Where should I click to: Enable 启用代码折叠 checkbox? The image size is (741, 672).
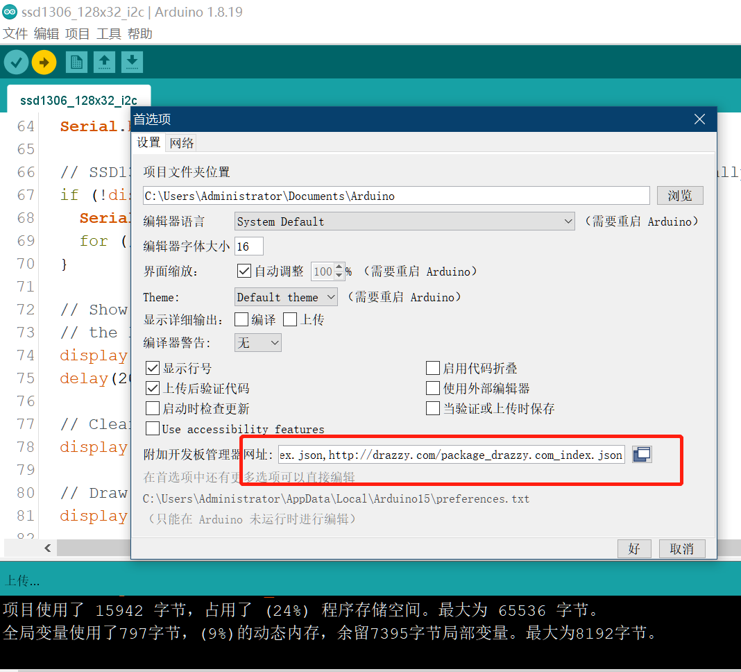point(433,368)
